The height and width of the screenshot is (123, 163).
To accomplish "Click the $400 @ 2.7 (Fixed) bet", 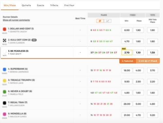I will (148, 61).
